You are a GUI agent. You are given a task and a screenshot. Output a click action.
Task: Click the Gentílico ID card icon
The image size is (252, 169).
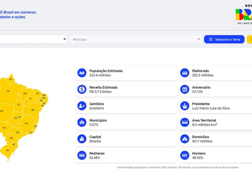[x=82, y=106]
